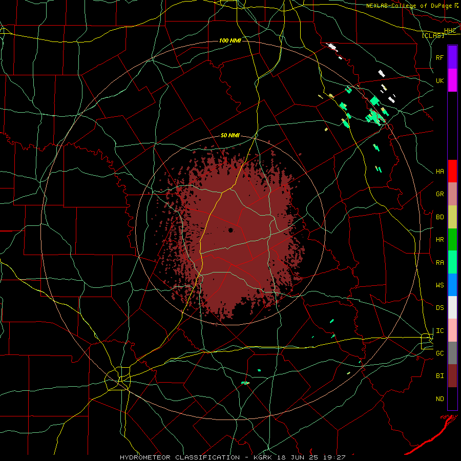This screenshot has width=461, height=461.
Task: Click the HHC product code label
Action: pos(450,31)
